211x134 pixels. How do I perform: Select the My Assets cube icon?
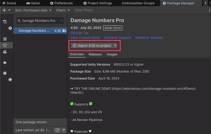pos(5,45)
